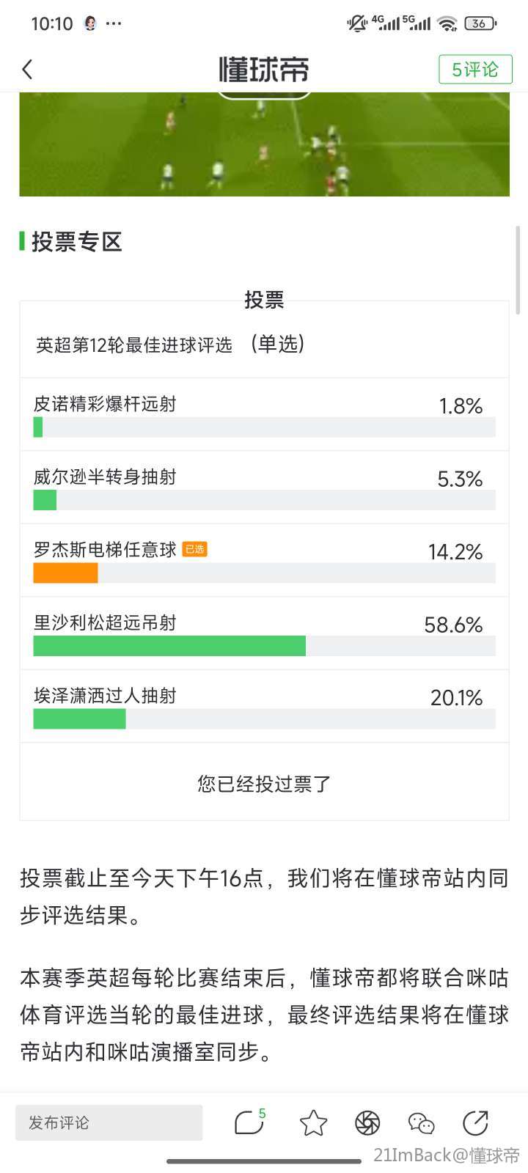Tap the back arrow icon

[28, 70]
